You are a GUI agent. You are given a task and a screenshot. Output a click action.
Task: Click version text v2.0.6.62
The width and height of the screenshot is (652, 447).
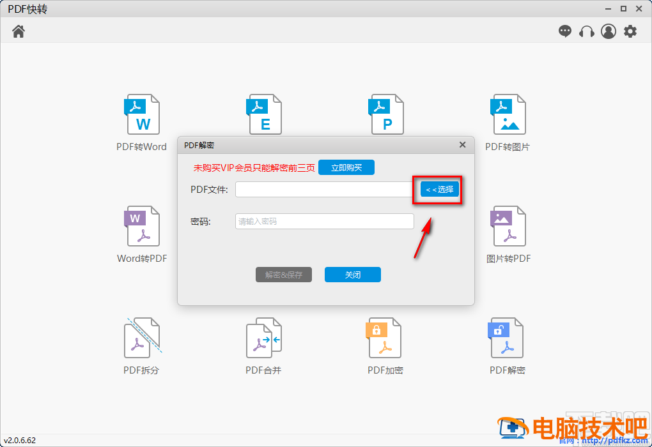(20, 441)
